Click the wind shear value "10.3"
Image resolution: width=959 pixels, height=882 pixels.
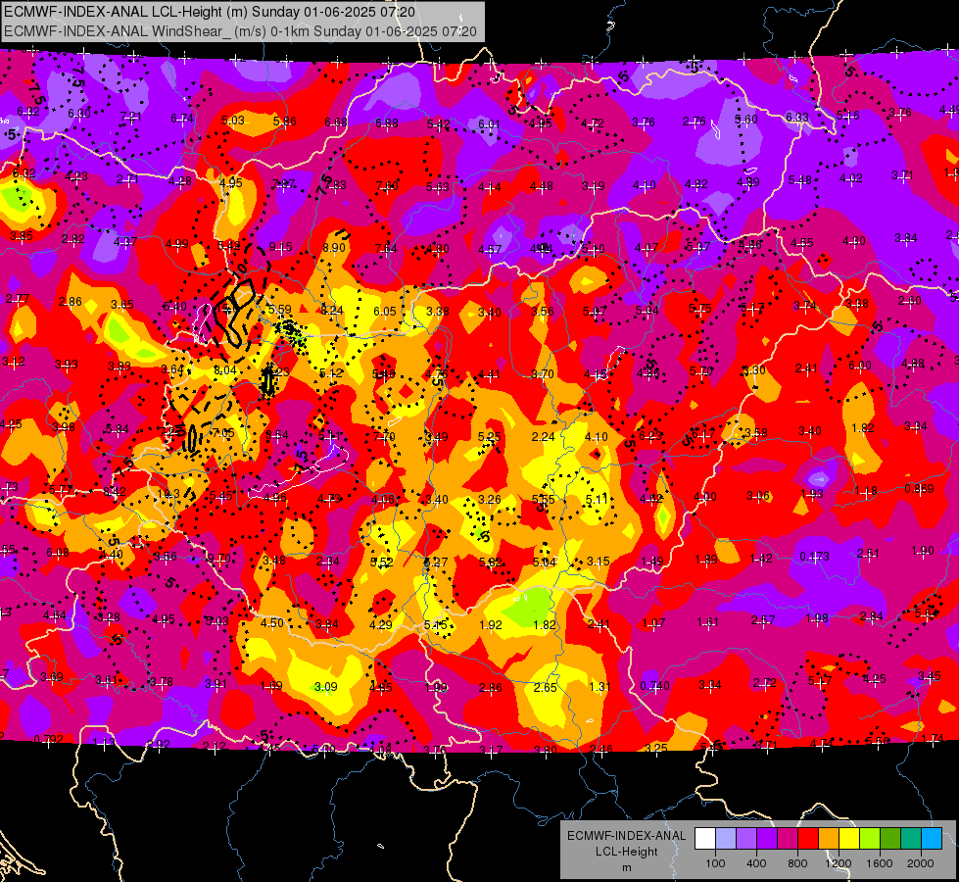168,493
